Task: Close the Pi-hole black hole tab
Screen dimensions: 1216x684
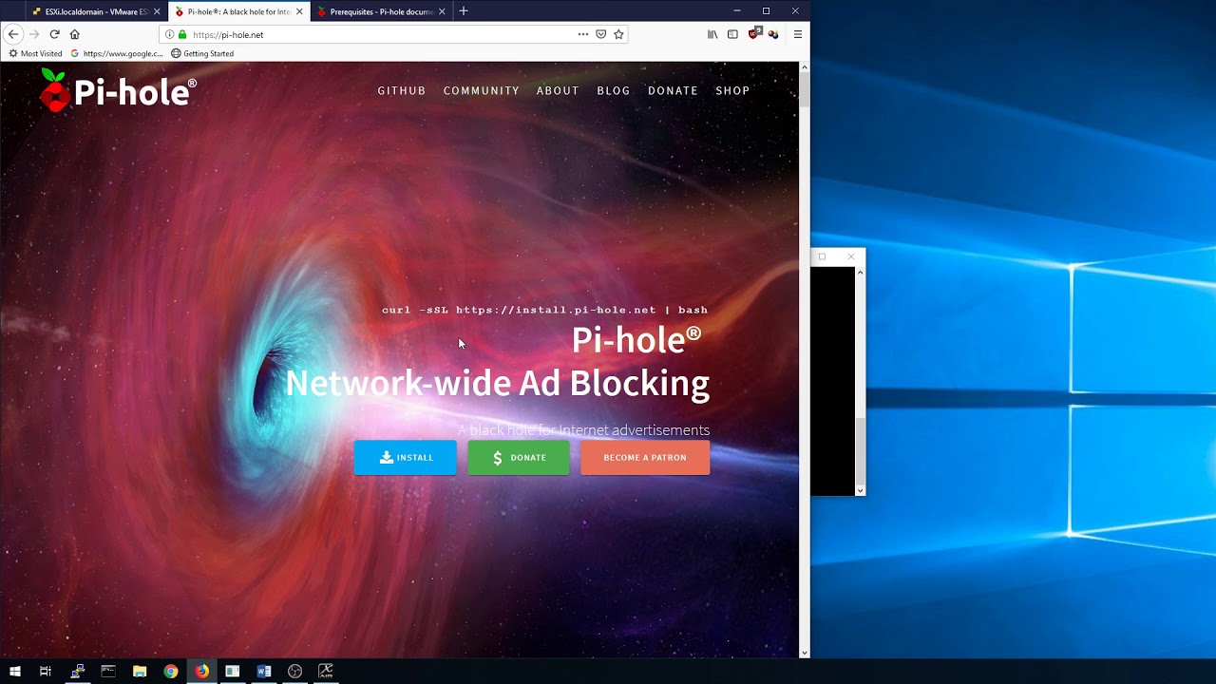Action: [300, 11]
